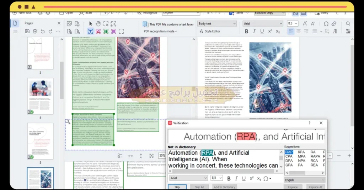364x190 pixels.
Task: Show non-printing paragraph marks icon
Action: (x=335, y=31)
